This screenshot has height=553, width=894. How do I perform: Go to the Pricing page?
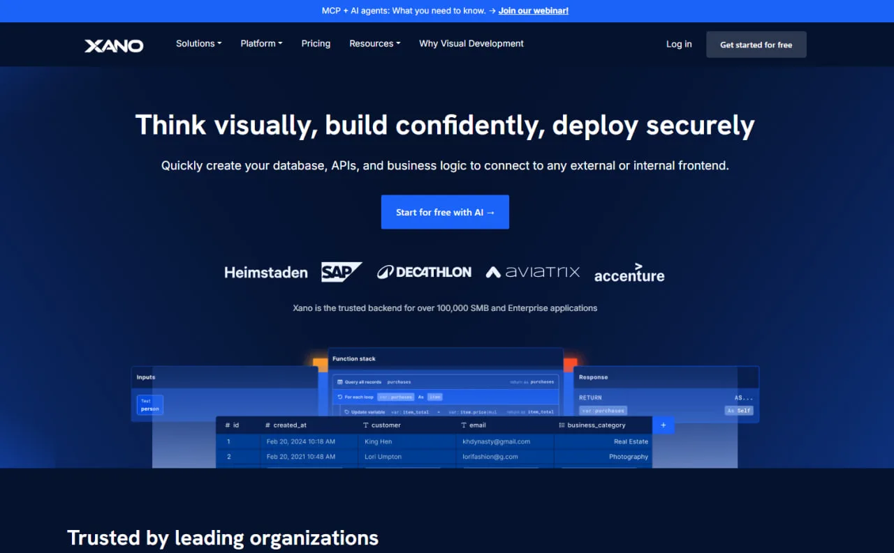[316, 43]
